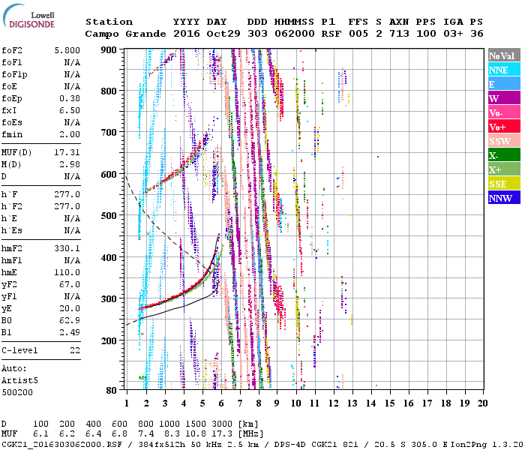Select the NoVal legend swatch
Screen dimensions: 525x450
(504, 55)
